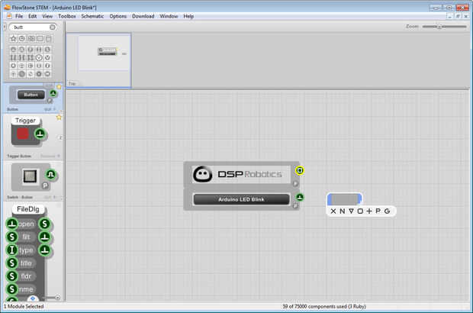Click green boolean output on Switch Button component
This screenshot has height=313, width=473.
pos(51,175)
